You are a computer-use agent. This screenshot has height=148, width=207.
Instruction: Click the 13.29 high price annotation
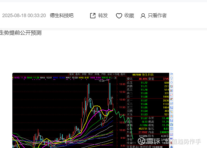[102, 81]
